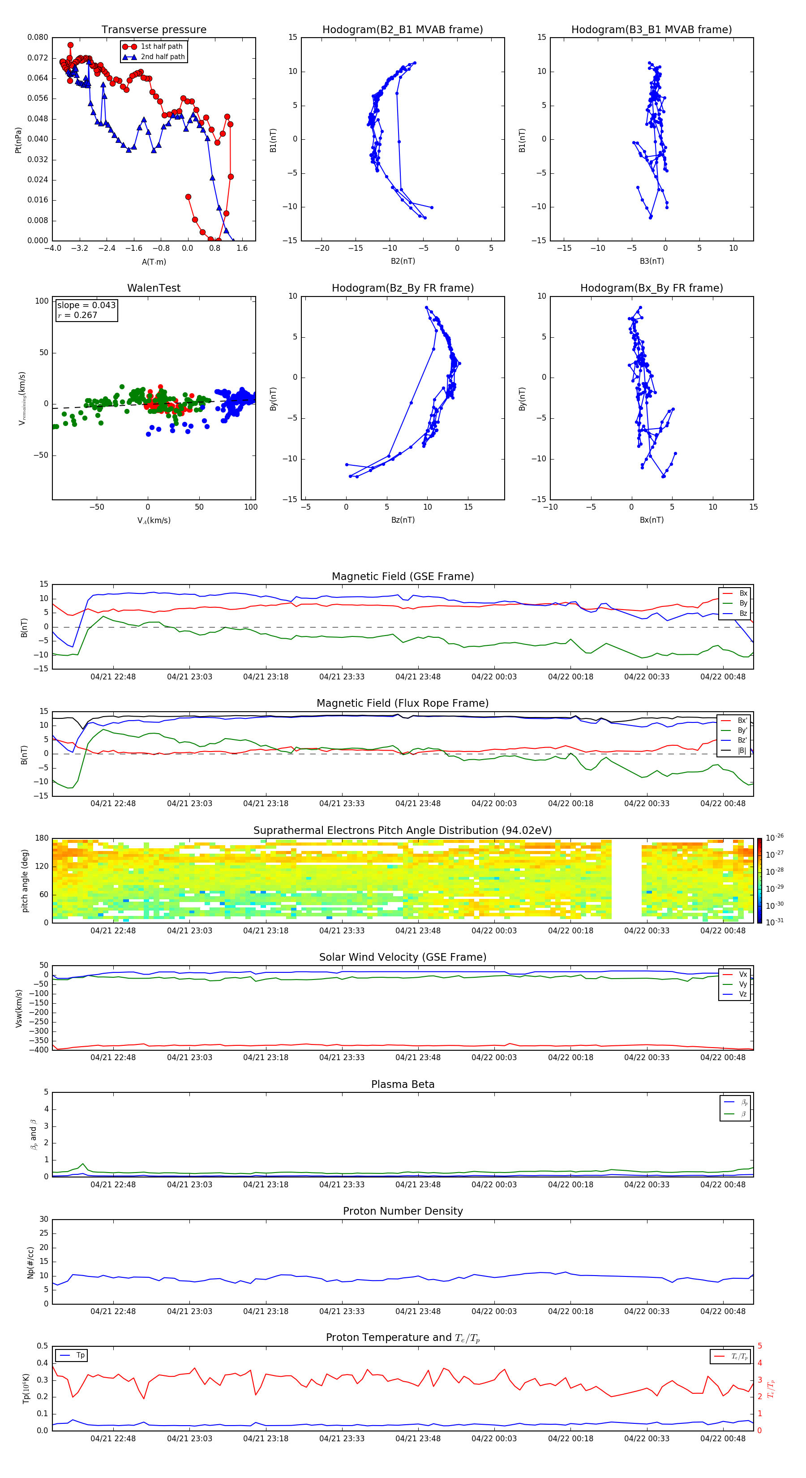806x1478 pixels.
Task: Click the 'Hodogram(Bx_By FR frame)' title
Action: pos(652,288)
